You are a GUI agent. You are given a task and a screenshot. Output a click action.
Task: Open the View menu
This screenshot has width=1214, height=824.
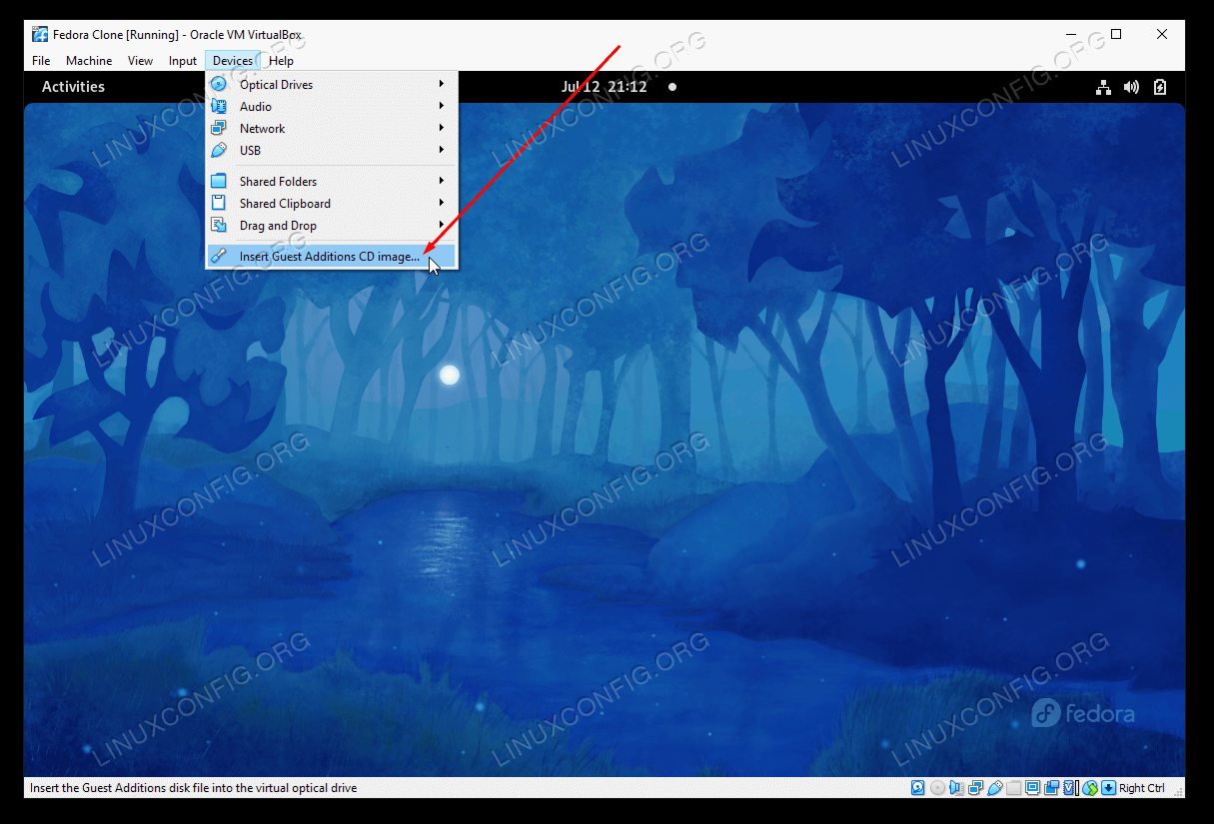[x=140, y=61]
